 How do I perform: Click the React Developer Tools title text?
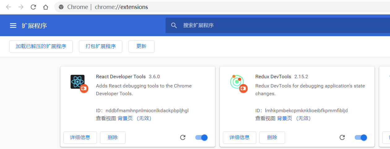point(121,77)
